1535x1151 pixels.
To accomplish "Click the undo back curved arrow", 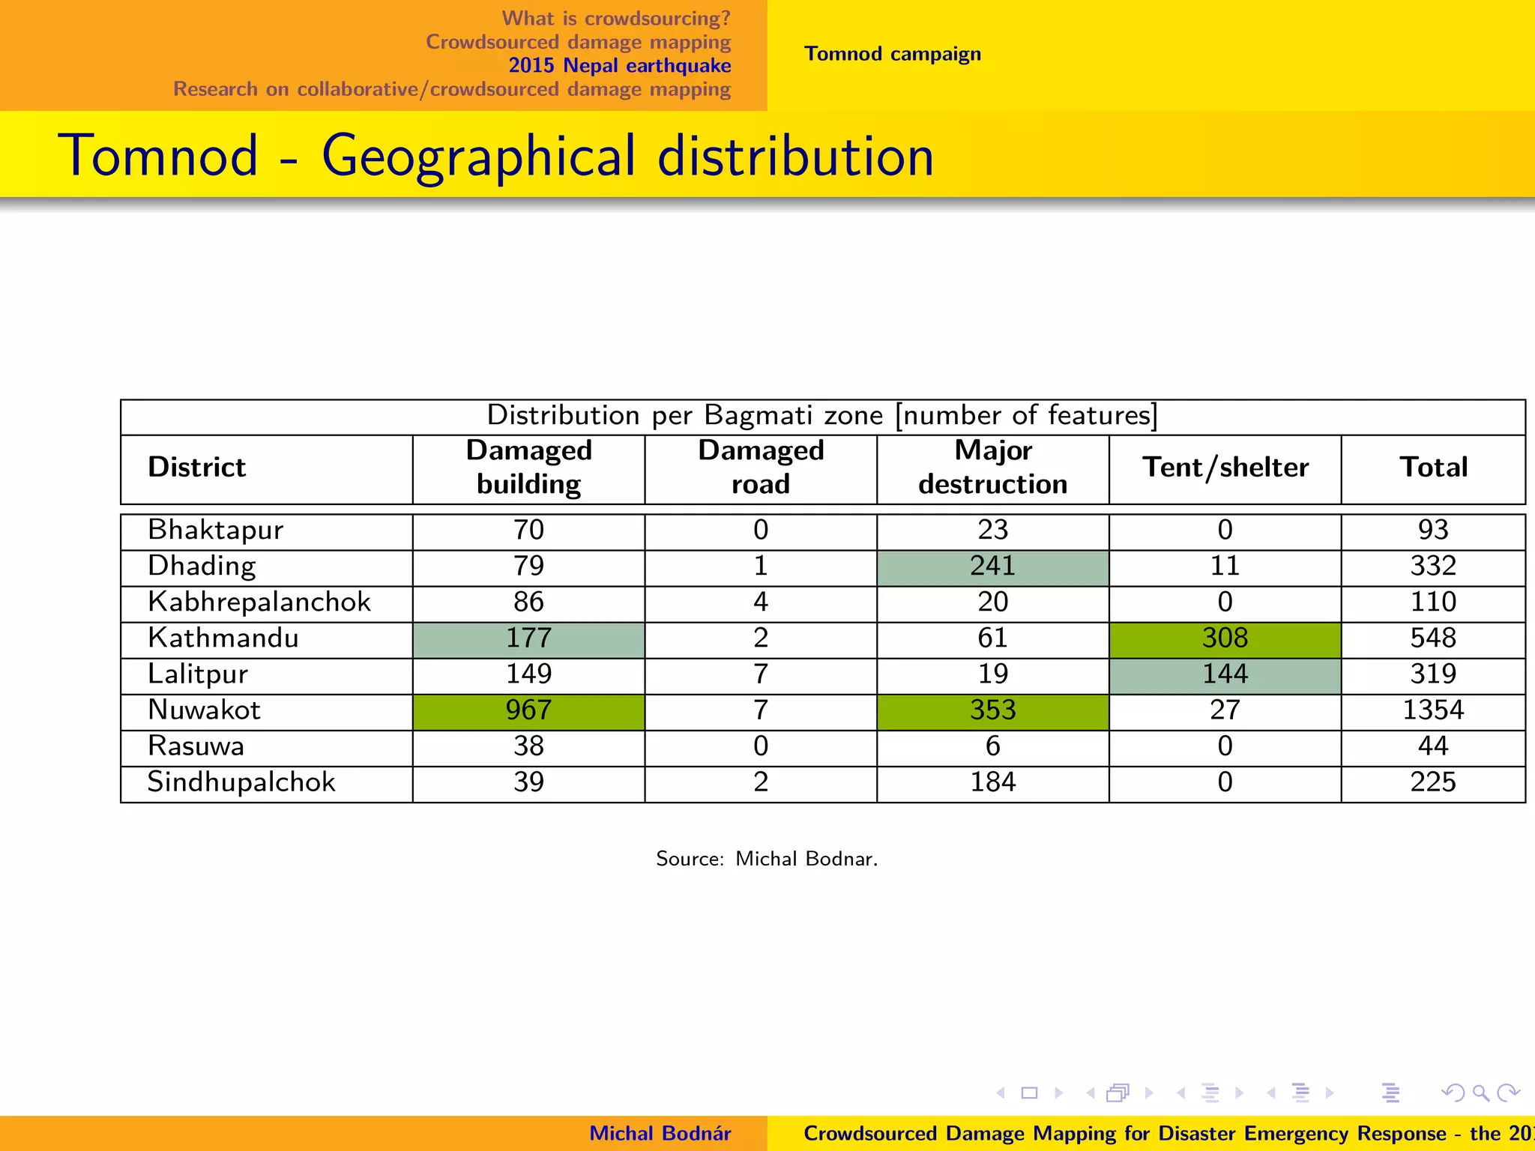I will [1453, 1093].
